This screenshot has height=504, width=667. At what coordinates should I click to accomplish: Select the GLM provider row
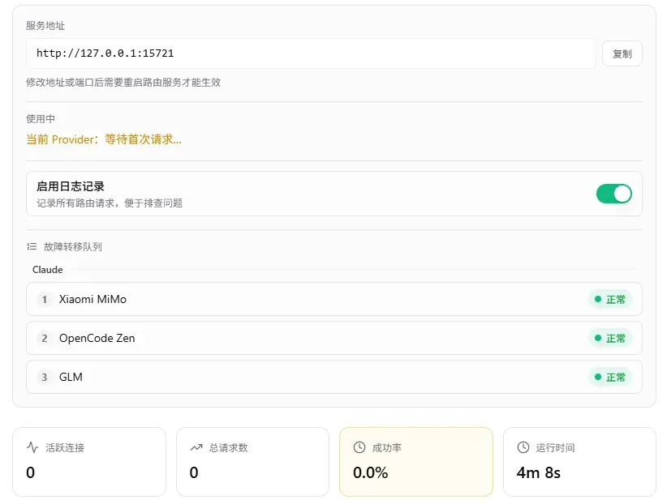[334, 377]
